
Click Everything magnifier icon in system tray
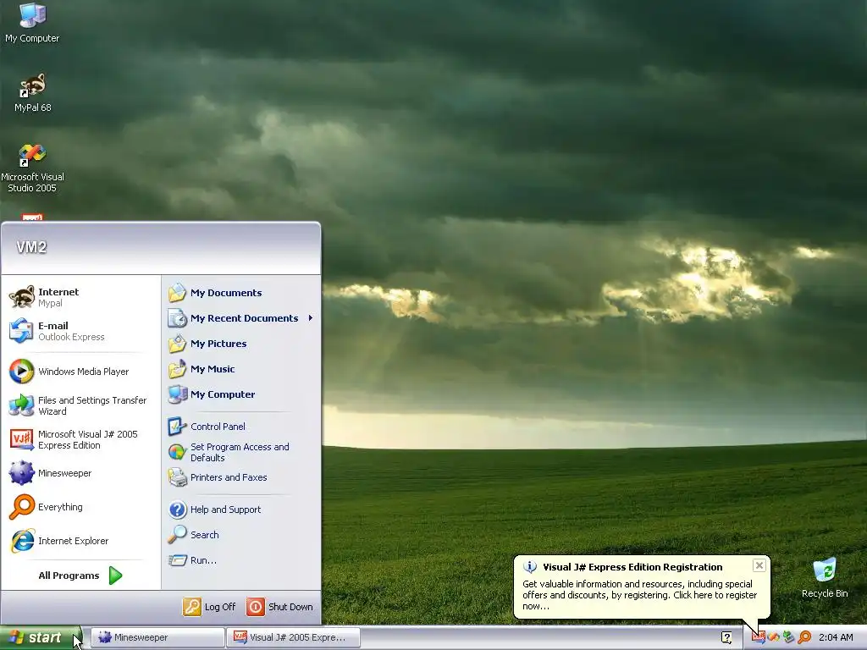click(805, 637)
